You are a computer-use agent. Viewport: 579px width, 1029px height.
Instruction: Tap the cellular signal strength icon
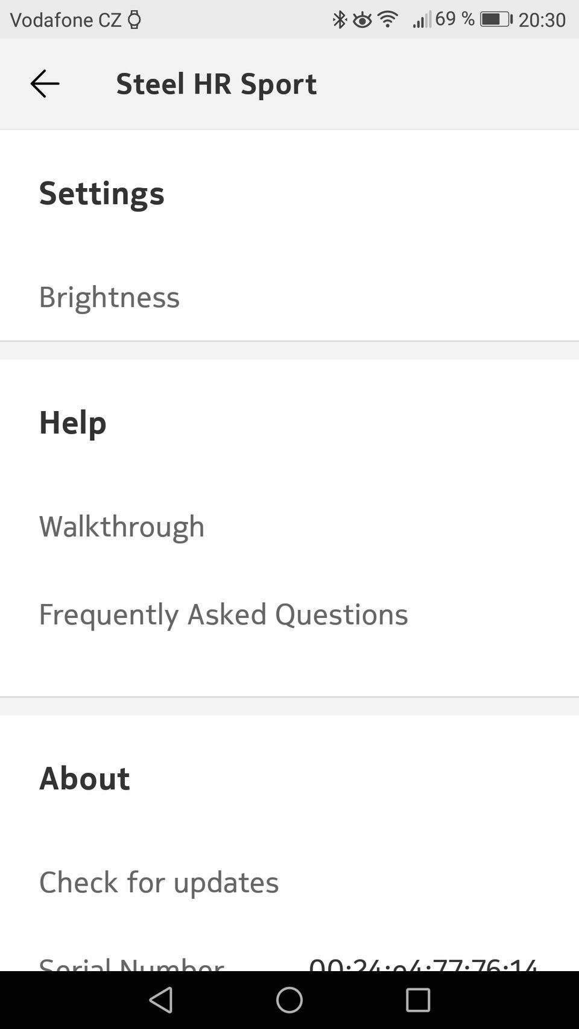click(422, 20)
